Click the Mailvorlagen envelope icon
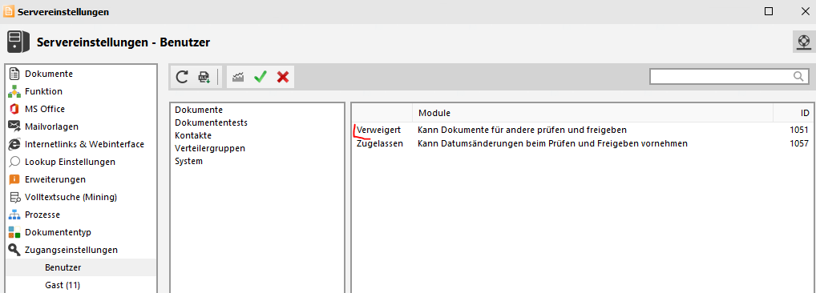Viewport: 816px width, 293px height. 14,126
